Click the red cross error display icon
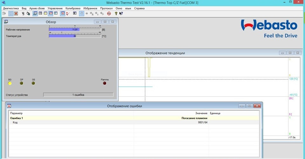 [63, 14]
